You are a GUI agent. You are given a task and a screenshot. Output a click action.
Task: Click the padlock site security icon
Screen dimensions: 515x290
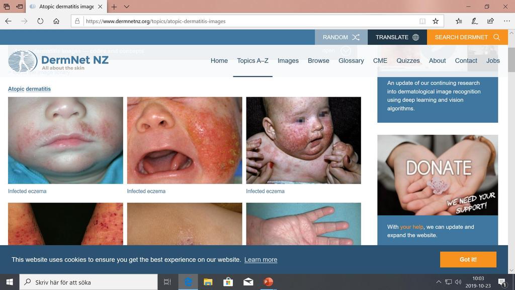77,21
